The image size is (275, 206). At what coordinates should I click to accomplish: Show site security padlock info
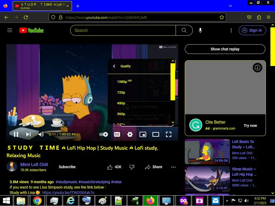(60, 17)
